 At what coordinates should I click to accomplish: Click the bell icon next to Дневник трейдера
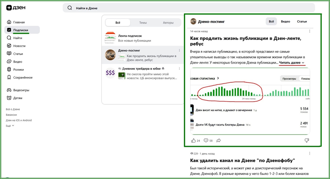coord(163,68)
